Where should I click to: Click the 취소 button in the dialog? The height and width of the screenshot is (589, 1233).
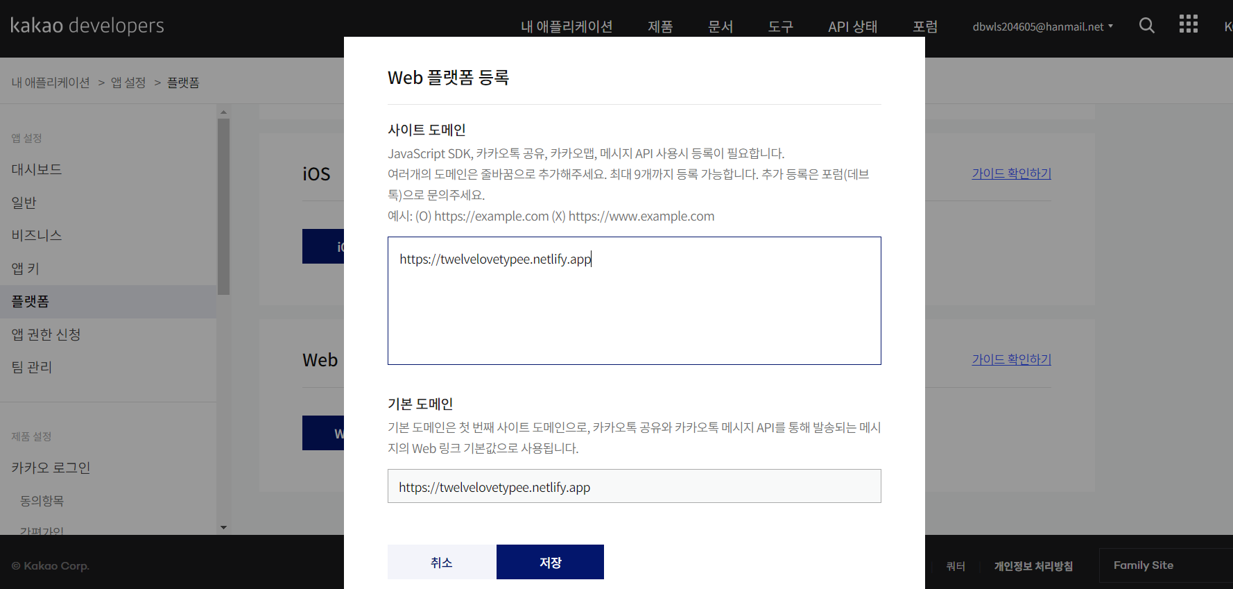click(442, 562)
